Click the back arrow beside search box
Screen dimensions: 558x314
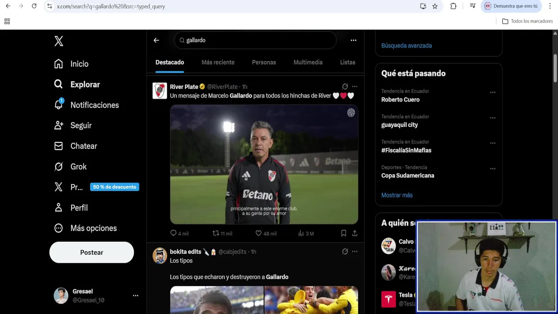point(157,40)
